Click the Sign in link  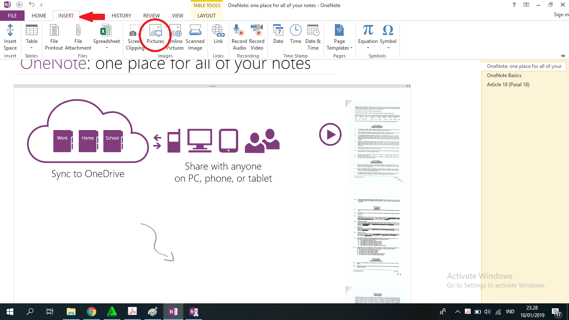pyautogui.click(x=561, y=15)
